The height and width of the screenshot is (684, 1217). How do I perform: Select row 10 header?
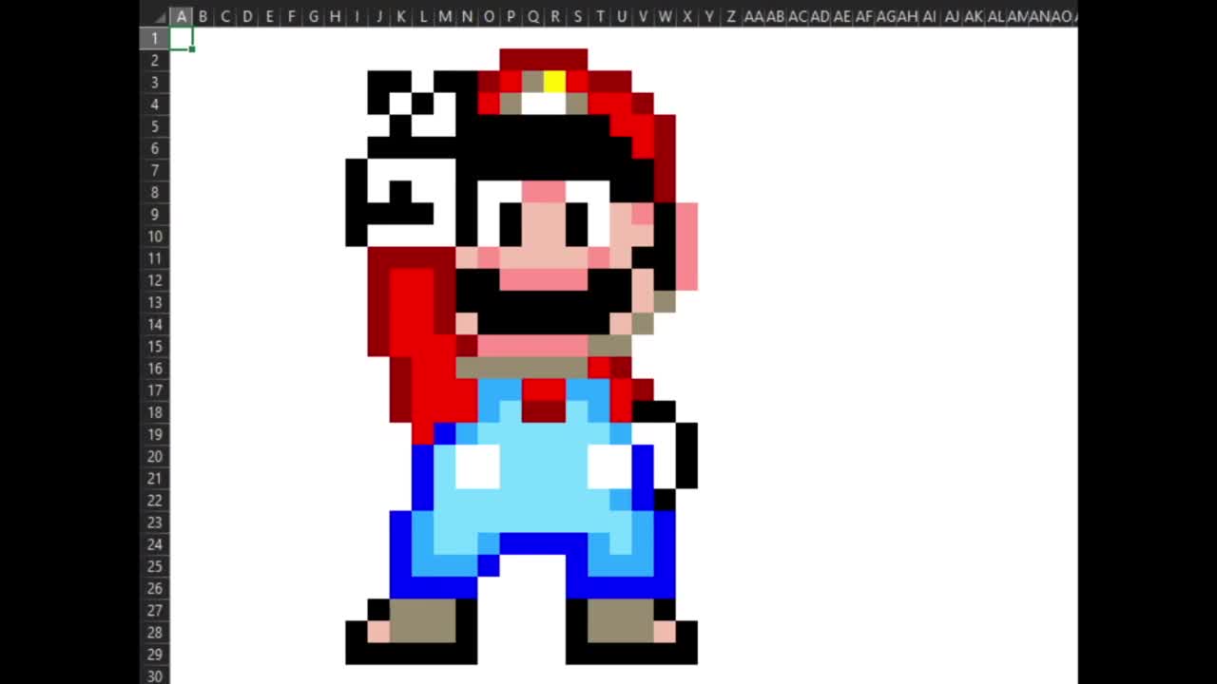(x=154, y=236)
